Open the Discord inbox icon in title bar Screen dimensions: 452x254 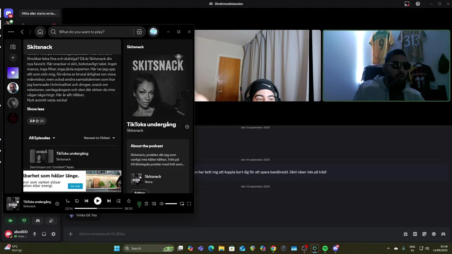pos(407,4)
